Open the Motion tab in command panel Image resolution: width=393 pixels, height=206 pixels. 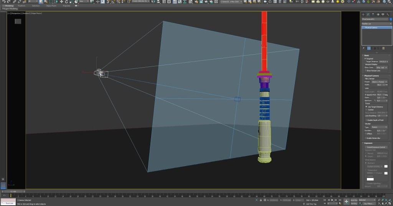point(378,15)
